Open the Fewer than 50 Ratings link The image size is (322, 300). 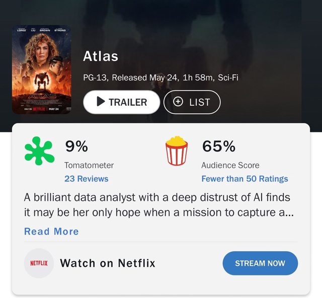click(245, 179)
